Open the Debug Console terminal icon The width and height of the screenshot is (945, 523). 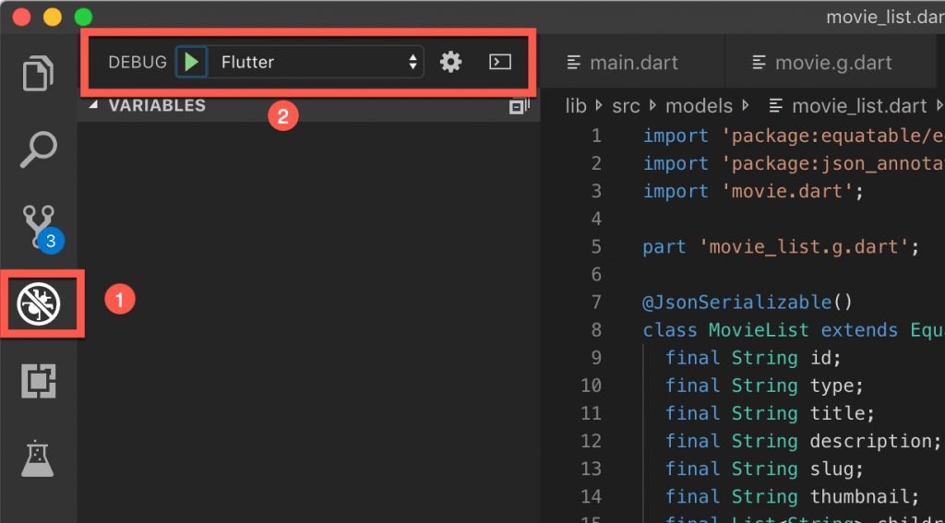[x=499, y=63]
